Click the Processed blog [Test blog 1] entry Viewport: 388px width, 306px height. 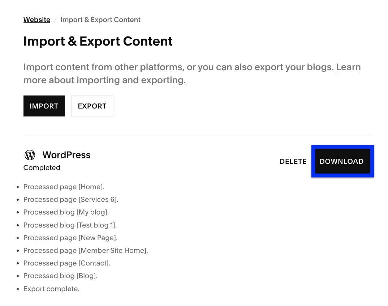pos(70,225)
